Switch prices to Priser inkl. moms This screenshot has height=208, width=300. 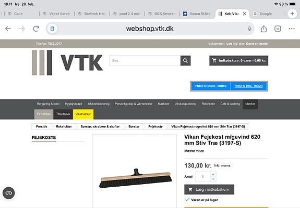tap(248, 86)
